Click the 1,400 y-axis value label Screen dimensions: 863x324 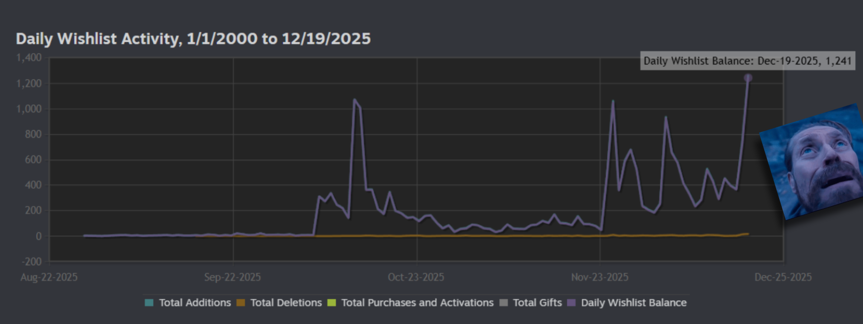coord(29,58)
